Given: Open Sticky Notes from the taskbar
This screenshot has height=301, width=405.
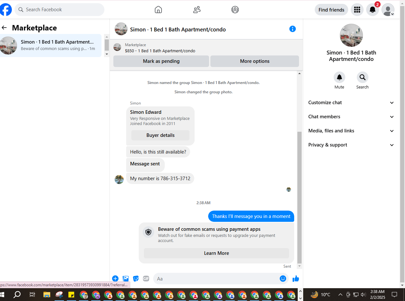Looking at the screenshot, I should (71, 295).
